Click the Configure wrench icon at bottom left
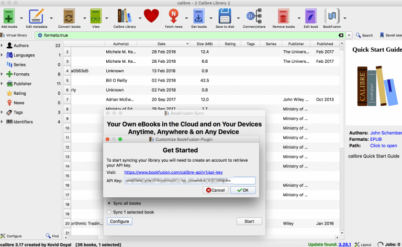Image resolution: width=402 pixels, height=247 pixels. [x=3, y=235]
